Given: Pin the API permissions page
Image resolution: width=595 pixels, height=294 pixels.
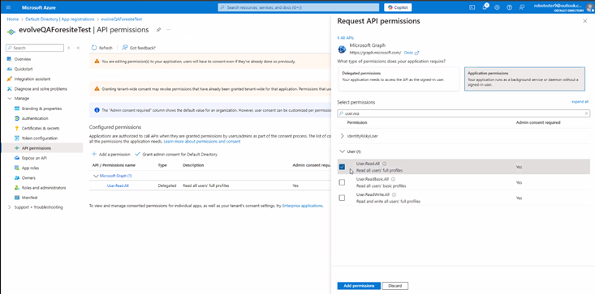Looking at the screenshot, I should (x=158, y=29).
